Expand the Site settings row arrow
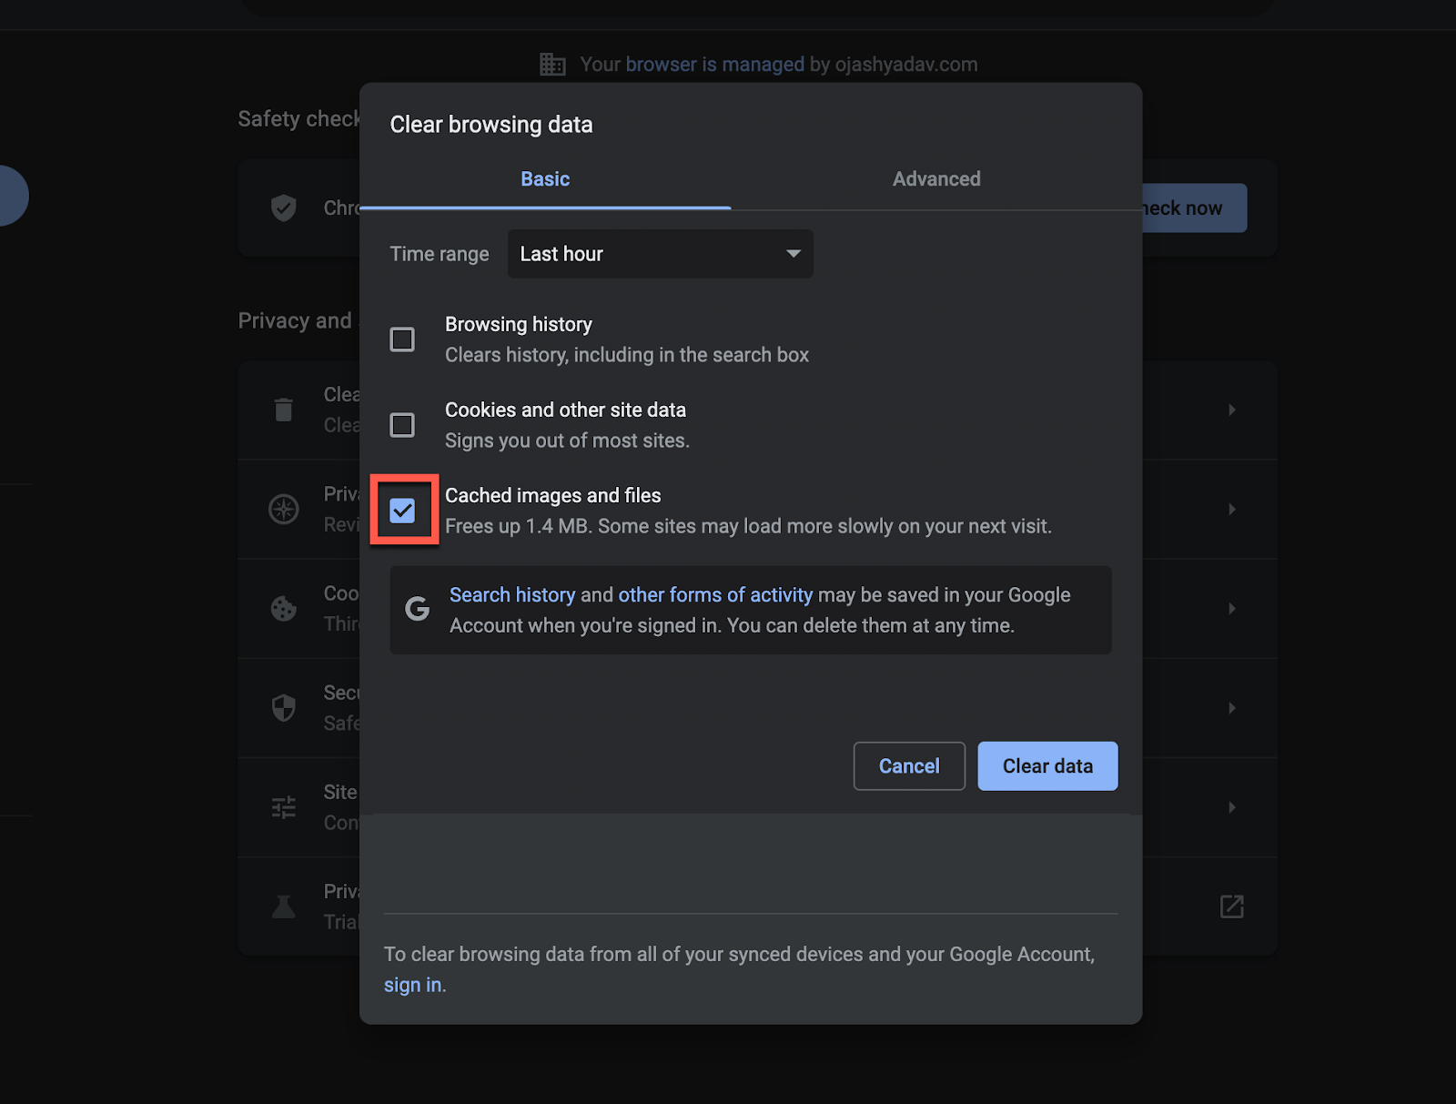1456x1104 pixels. point(1231,807)
